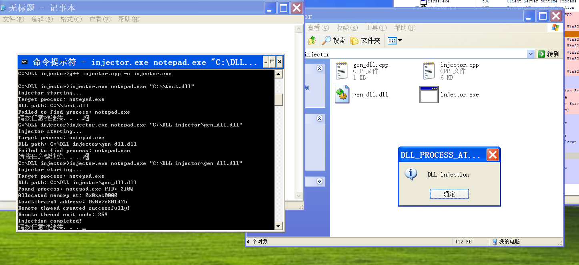579x265 pixels.
Task: Click the gen_dll.cpp file name label
Action: click(371, 65)
